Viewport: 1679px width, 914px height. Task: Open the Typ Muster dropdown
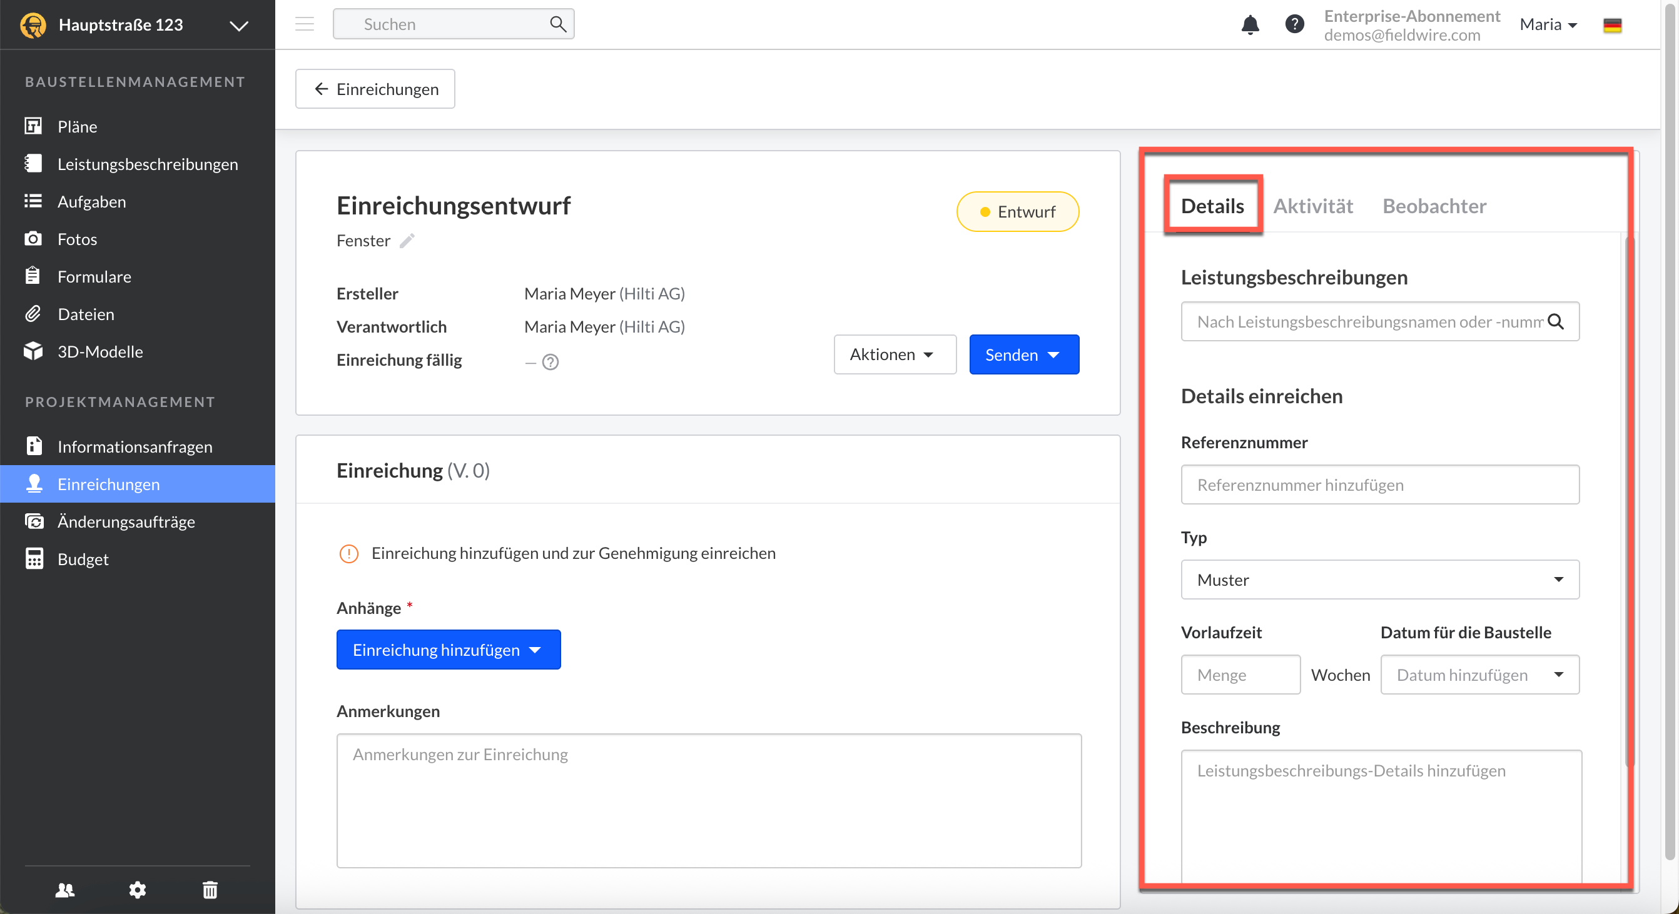1379,579
